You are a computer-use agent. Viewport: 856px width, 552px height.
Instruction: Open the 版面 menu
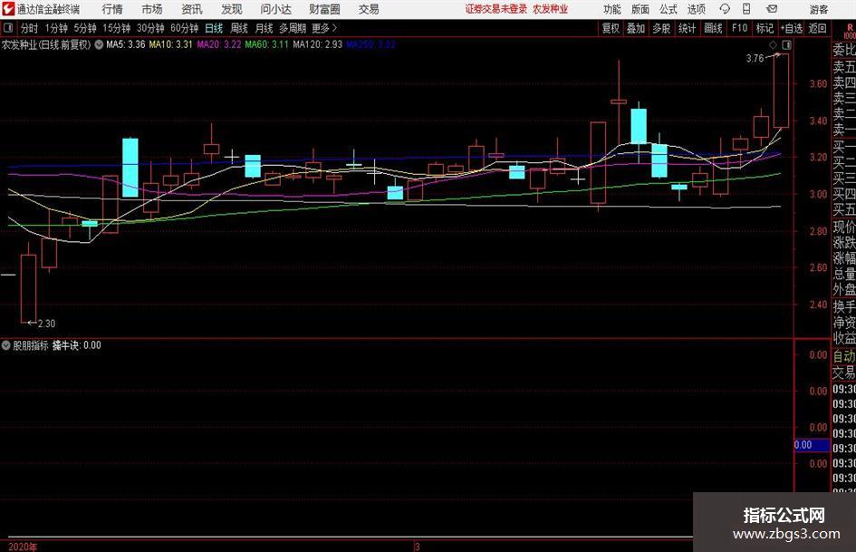[x=640, y=9]
